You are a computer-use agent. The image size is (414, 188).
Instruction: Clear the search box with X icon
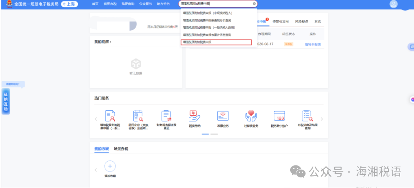(x=254, y=4)
